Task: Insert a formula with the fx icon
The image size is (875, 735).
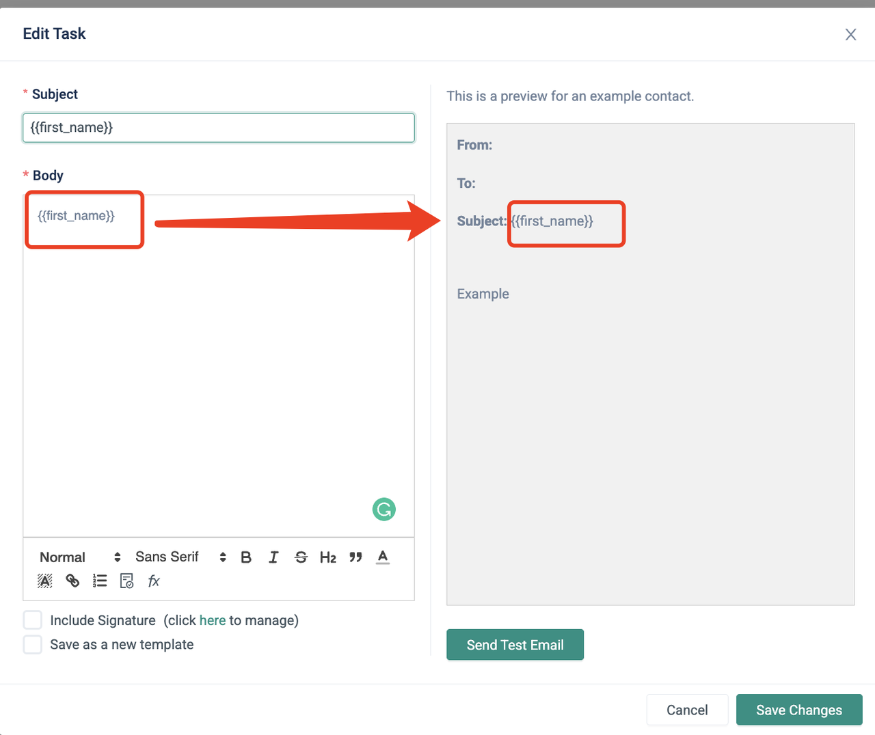Action: pyautogui.click(x=154, y=581)
